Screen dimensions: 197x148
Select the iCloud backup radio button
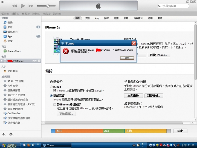point(51,87)
